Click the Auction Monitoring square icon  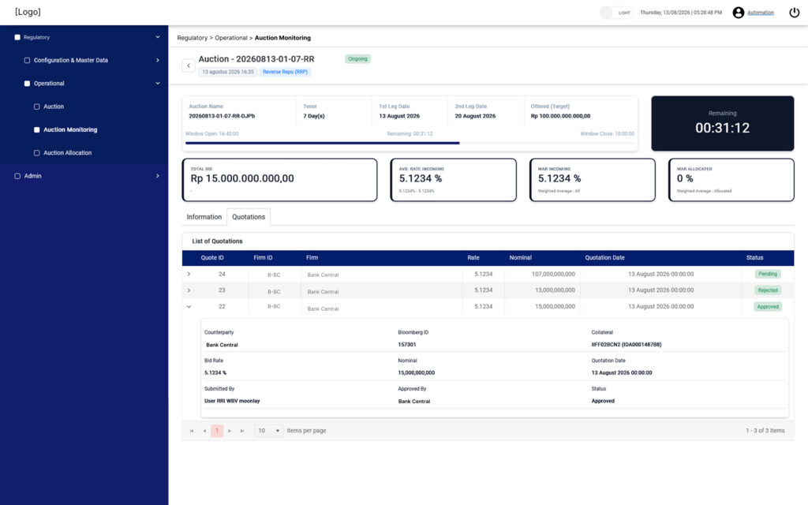pos(36,130)
